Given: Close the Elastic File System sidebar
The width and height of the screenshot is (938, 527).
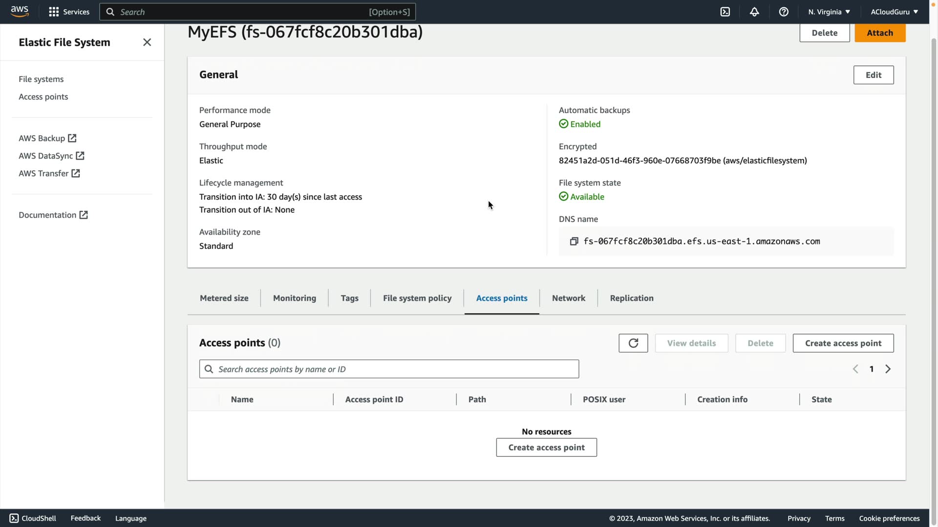Looking at the screenshot, I should pyautogui.click(x=147, y=42).
